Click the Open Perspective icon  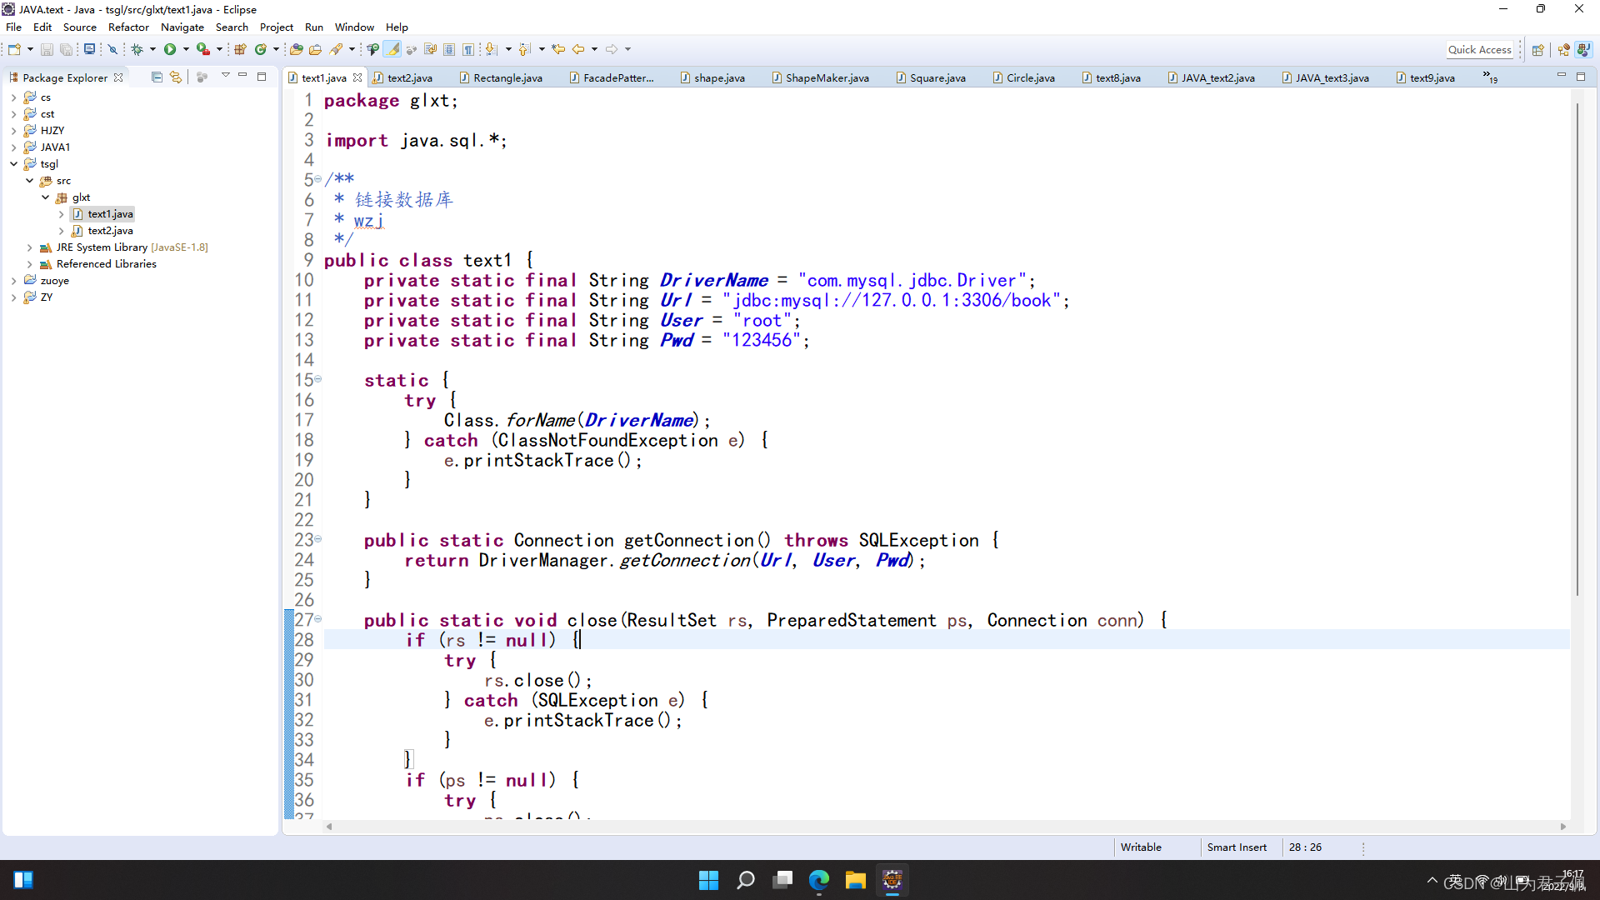(1538, 50)
